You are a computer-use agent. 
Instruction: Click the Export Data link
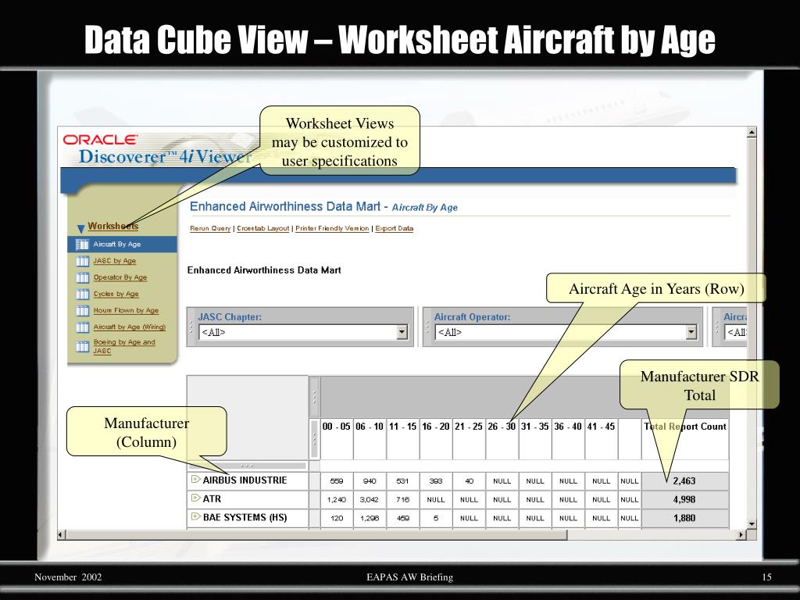[394, 229]
